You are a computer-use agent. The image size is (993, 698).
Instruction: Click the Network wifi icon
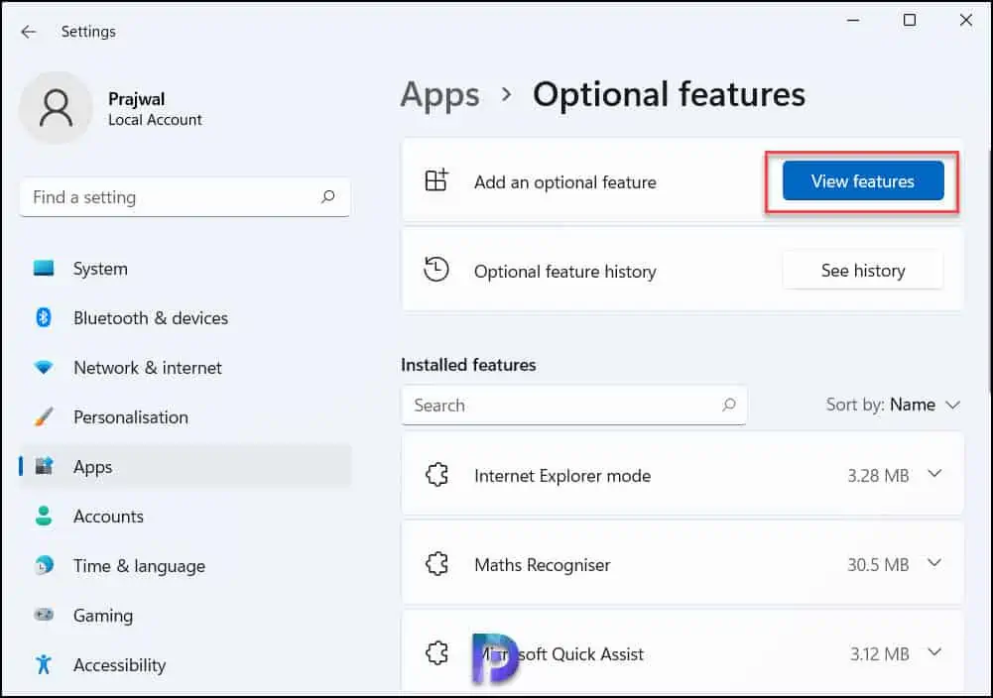(x=44, y=367)
